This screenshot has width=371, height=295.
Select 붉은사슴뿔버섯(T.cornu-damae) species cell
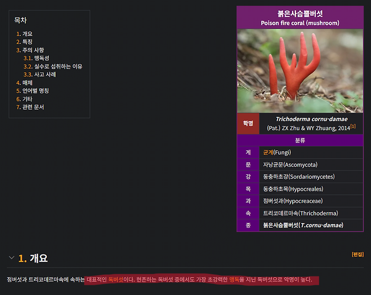pos(311,225)
